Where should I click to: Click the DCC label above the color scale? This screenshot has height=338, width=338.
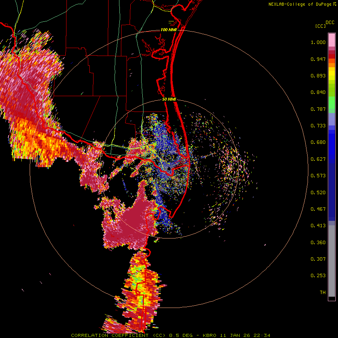pos(330,22)
